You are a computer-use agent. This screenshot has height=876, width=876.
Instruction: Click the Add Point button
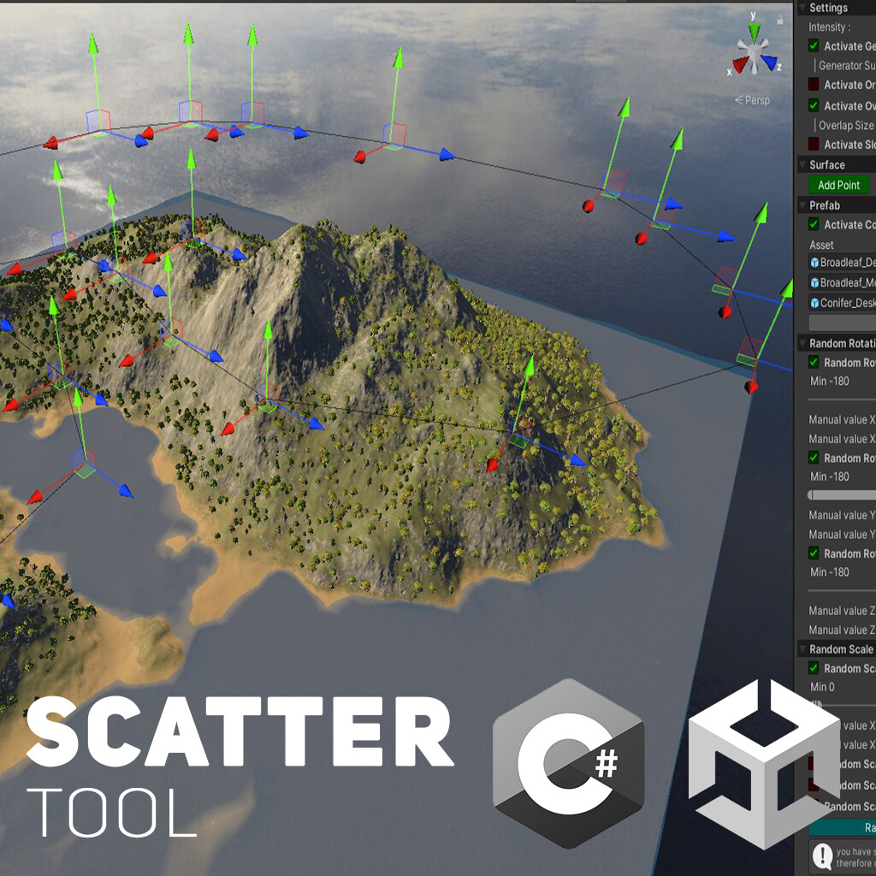coord(838,185)
